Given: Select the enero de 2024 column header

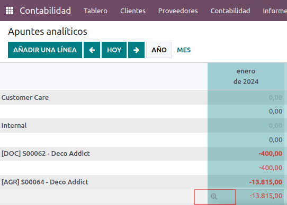Looking at the screenshot, I should (246, 77).
